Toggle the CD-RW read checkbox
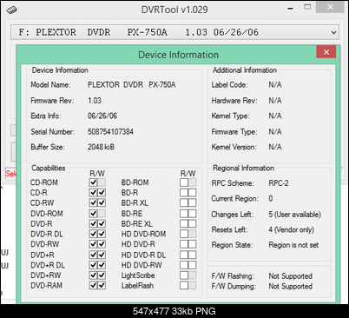The image size is (349, 318). tap(93, 203)
